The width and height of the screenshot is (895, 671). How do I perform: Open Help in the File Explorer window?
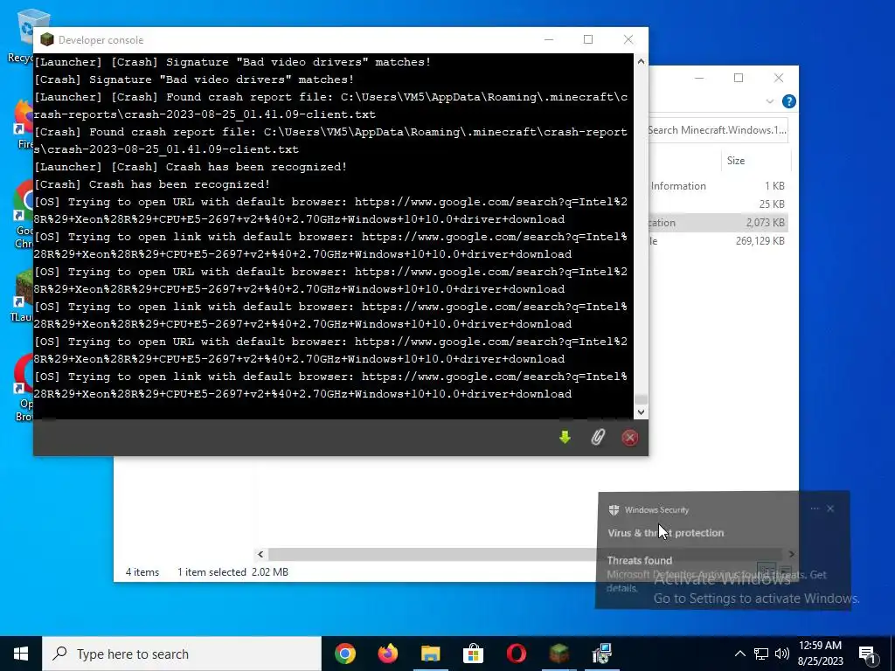pos(789,101)
